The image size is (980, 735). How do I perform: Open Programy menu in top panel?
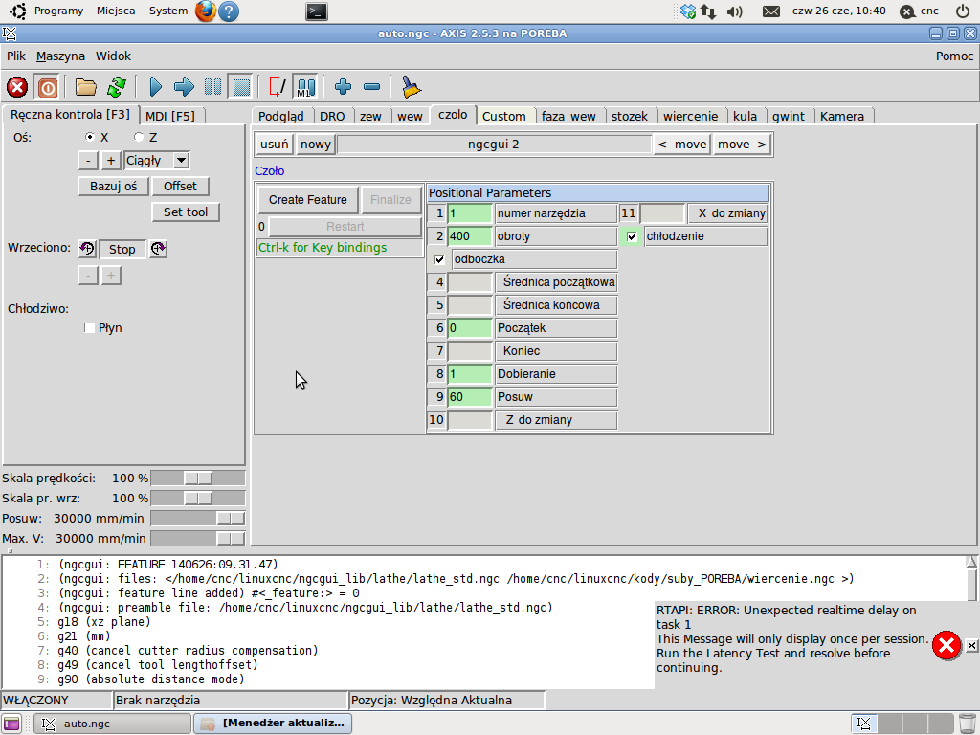(x=58, y=11)
